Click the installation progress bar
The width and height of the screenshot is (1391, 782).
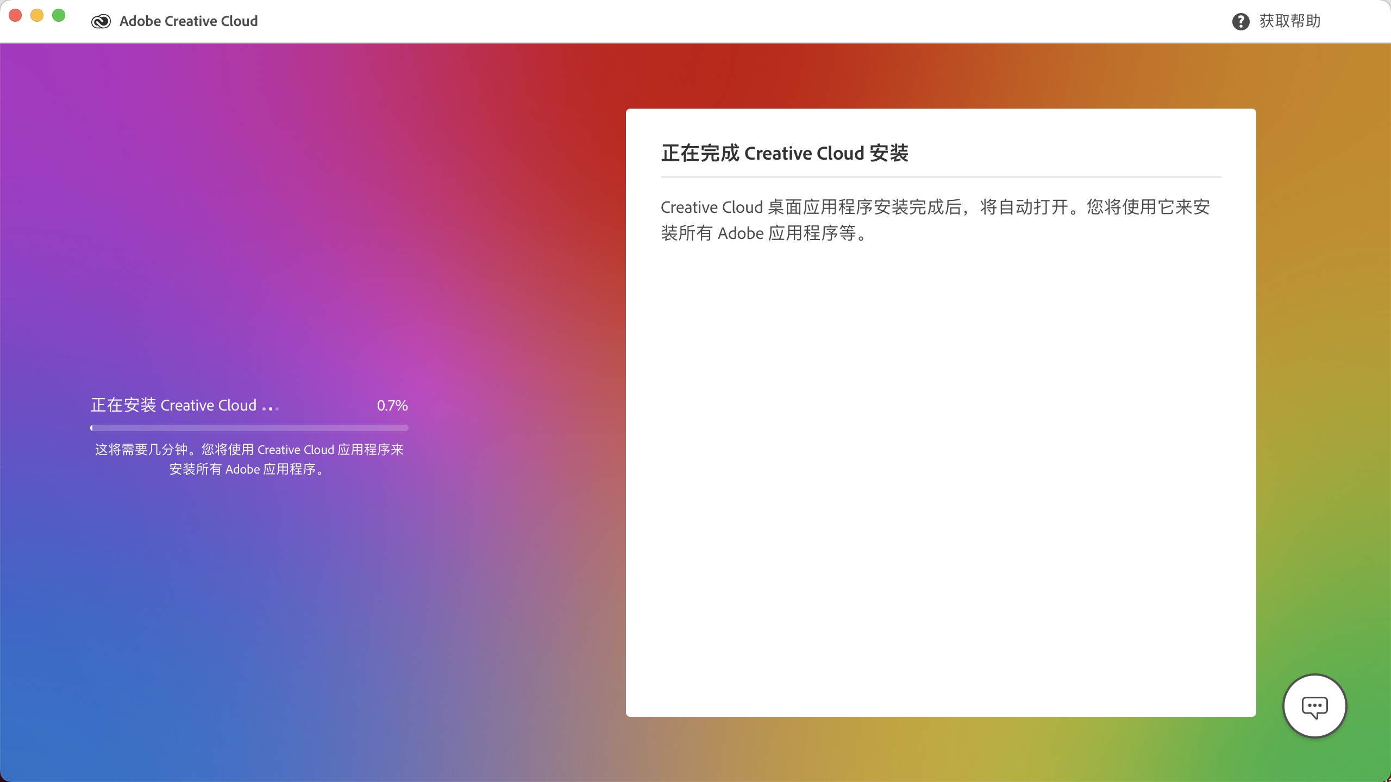[249, 428]
